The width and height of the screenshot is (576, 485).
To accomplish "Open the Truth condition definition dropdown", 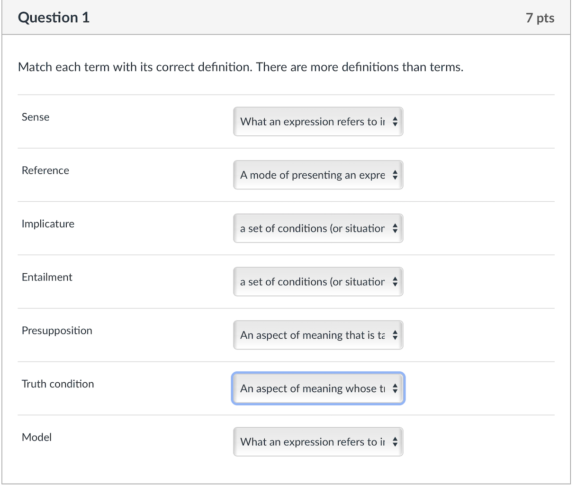I will coord(318,389).
